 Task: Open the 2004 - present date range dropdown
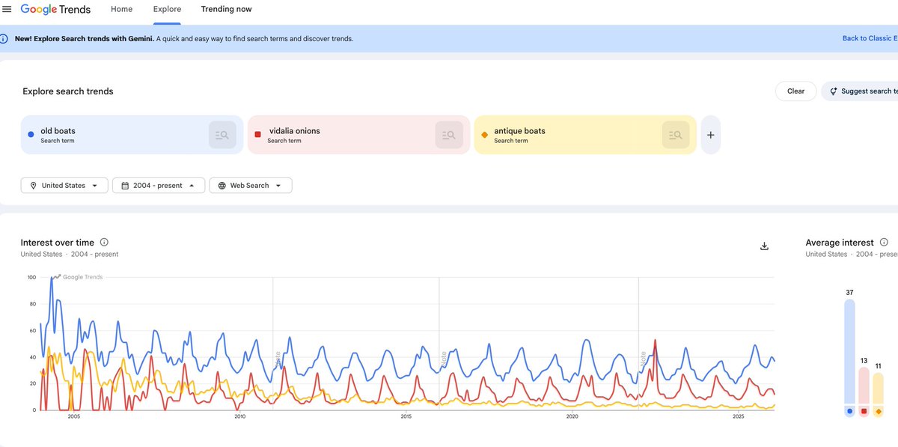click(159, 185)
